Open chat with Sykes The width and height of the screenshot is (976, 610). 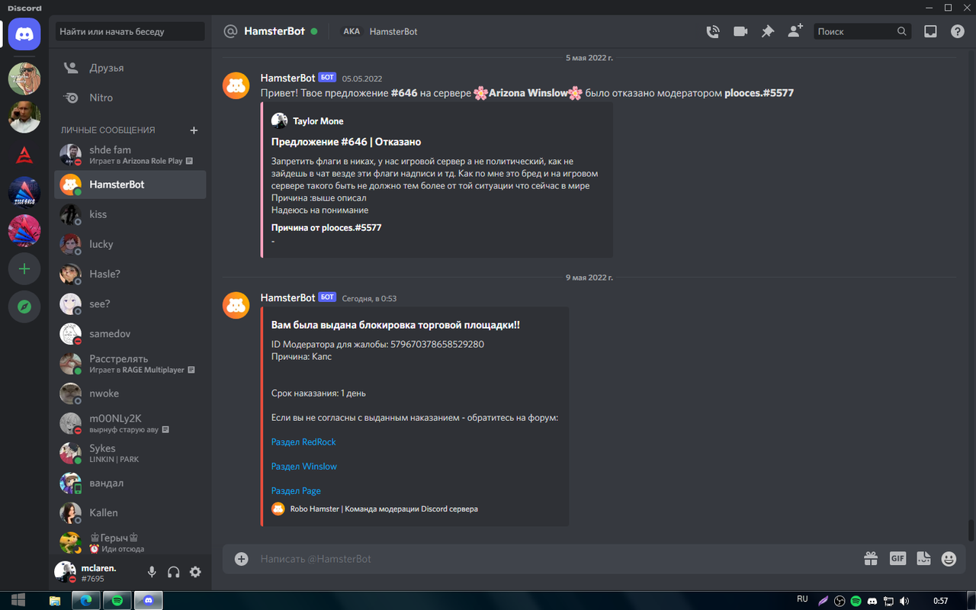130,453
